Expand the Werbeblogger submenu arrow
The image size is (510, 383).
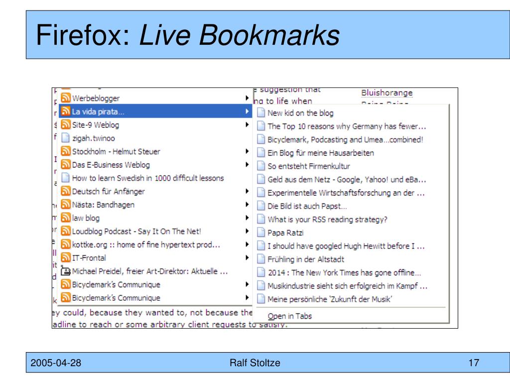click(247, 98)
